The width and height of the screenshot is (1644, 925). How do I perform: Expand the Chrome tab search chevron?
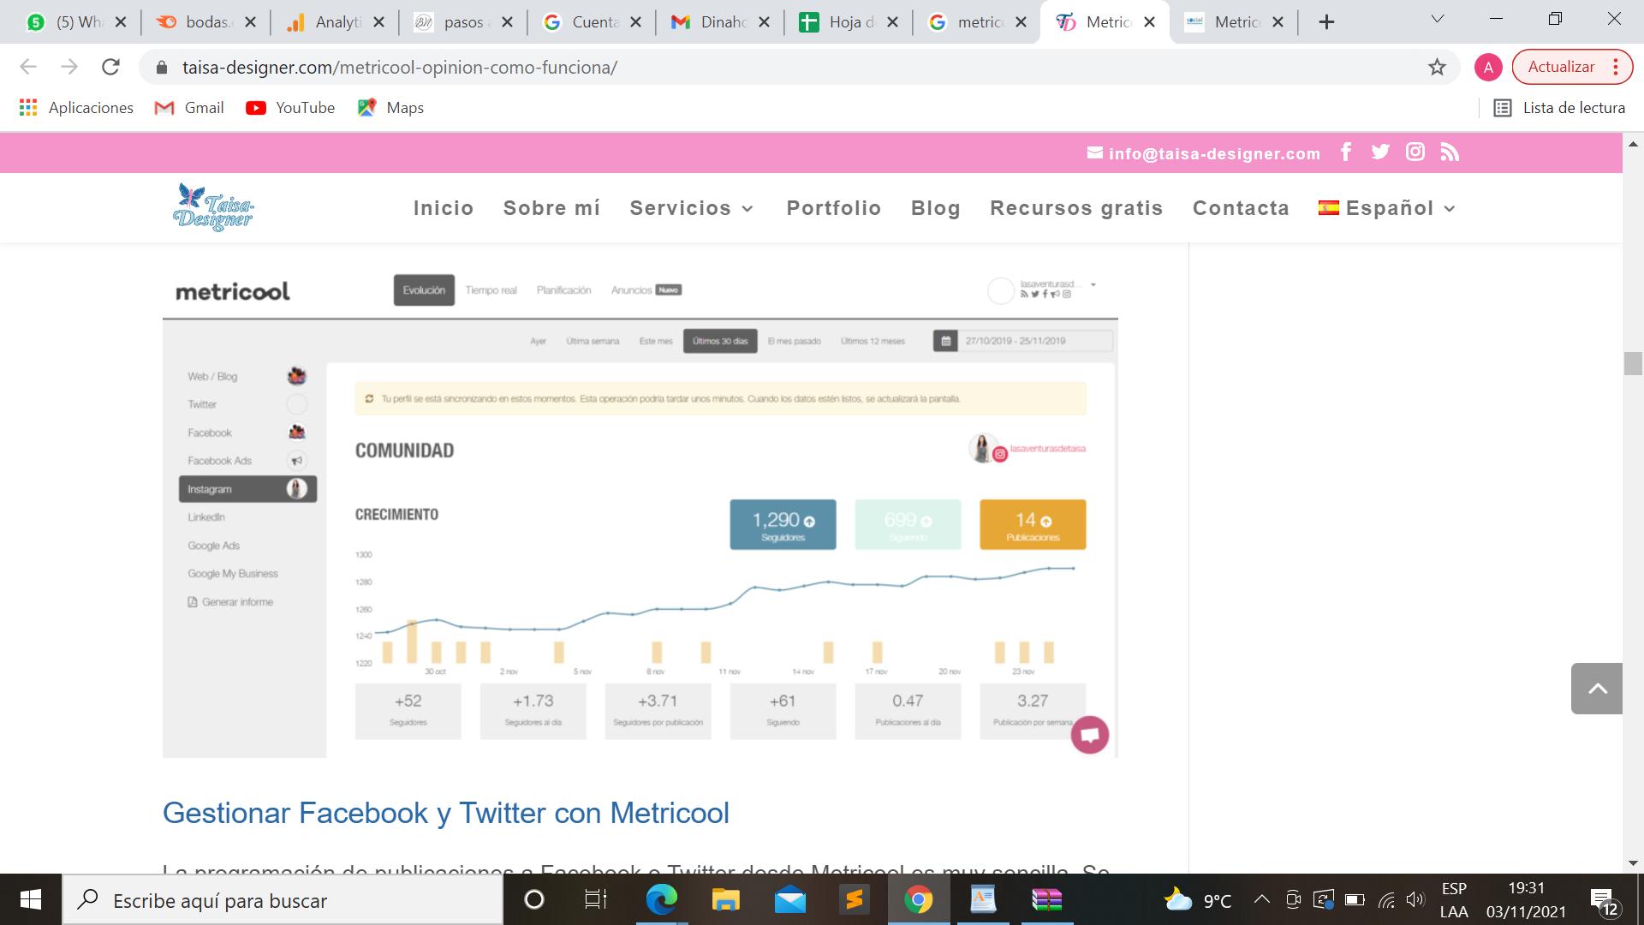pos(1438,20)
